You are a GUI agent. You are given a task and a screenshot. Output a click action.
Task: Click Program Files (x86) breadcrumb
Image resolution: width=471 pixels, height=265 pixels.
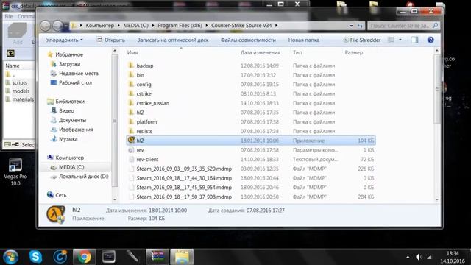tap(180, 26)
